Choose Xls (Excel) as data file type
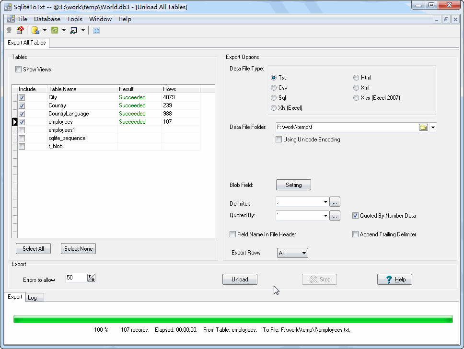Viewport: 464px width, 349px height. point(274,108)
